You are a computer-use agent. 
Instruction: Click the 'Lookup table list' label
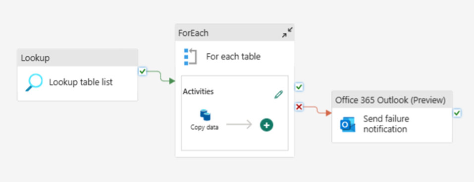pyautogui.click(x=81, y=82)
